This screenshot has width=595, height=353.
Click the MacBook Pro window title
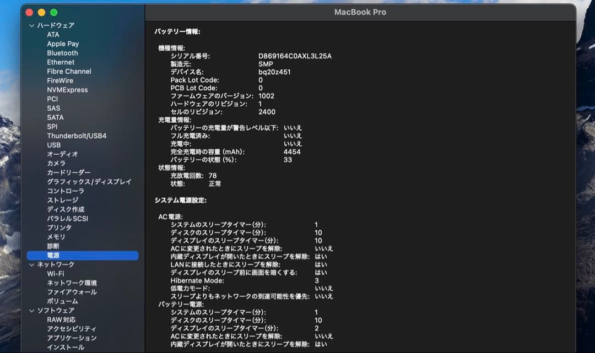(360, 12)
